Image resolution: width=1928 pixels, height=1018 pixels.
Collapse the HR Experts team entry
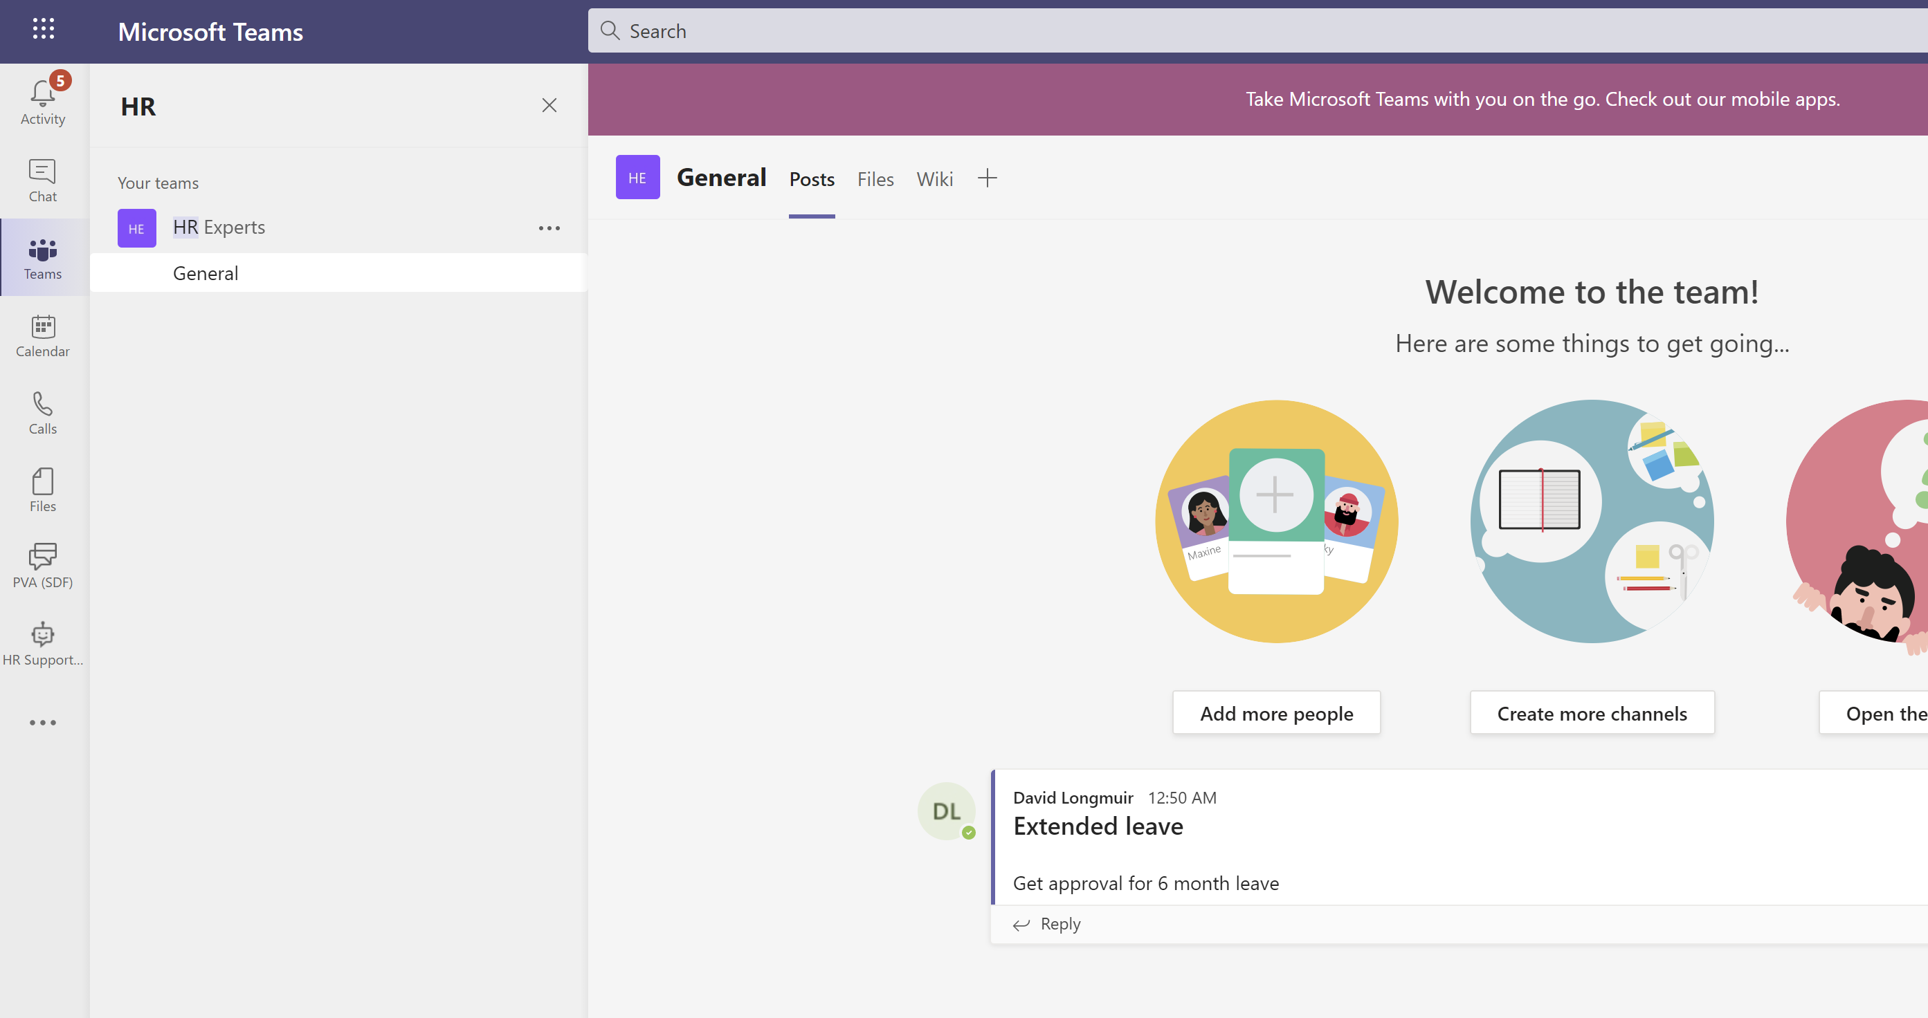[219, 228]
